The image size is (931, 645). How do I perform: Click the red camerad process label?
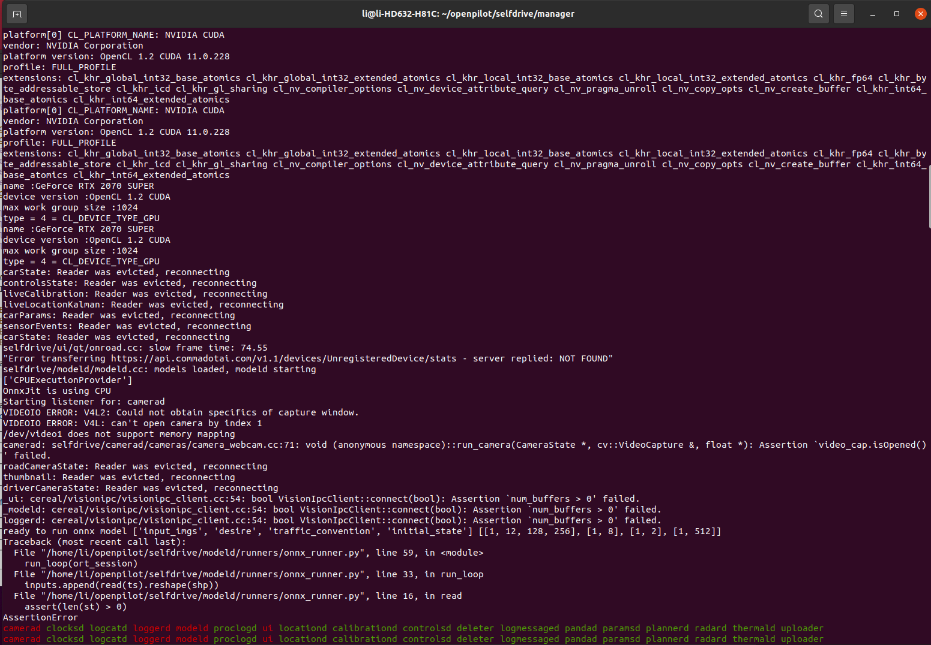pyautogui.click(x=22, y=628)
